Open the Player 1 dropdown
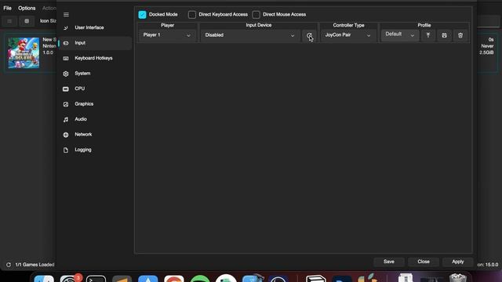The image size is (502, 282). click(167, 35)
